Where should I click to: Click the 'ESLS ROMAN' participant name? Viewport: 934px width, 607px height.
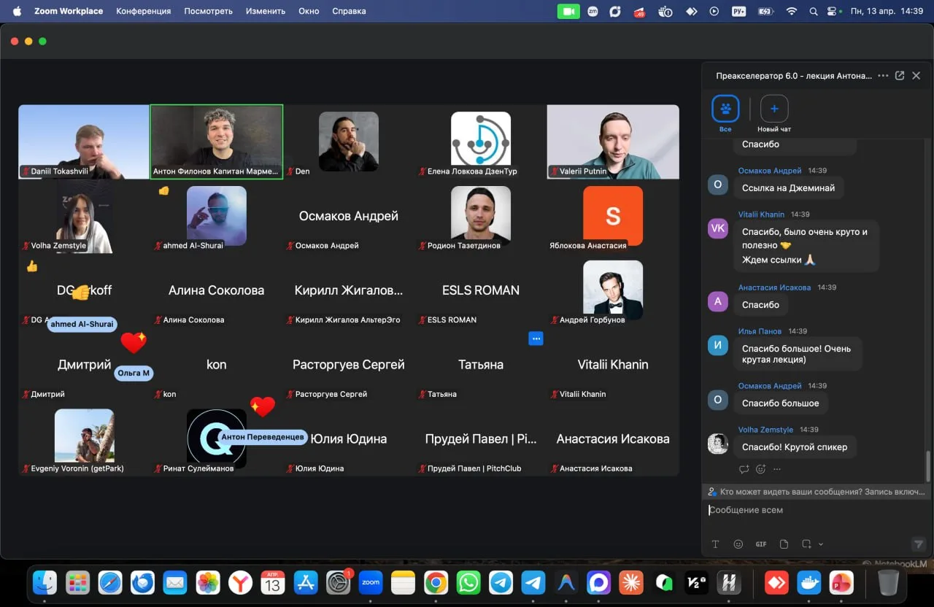pos(481,290)
